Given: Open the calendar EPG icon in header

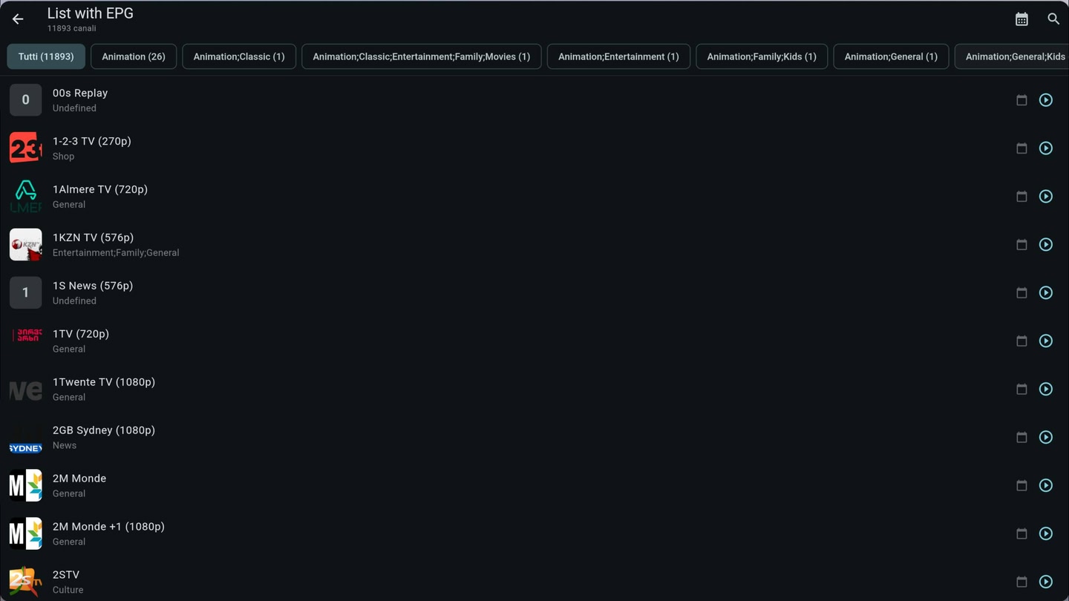Looking at the screenshot, I should (1021, 19).
